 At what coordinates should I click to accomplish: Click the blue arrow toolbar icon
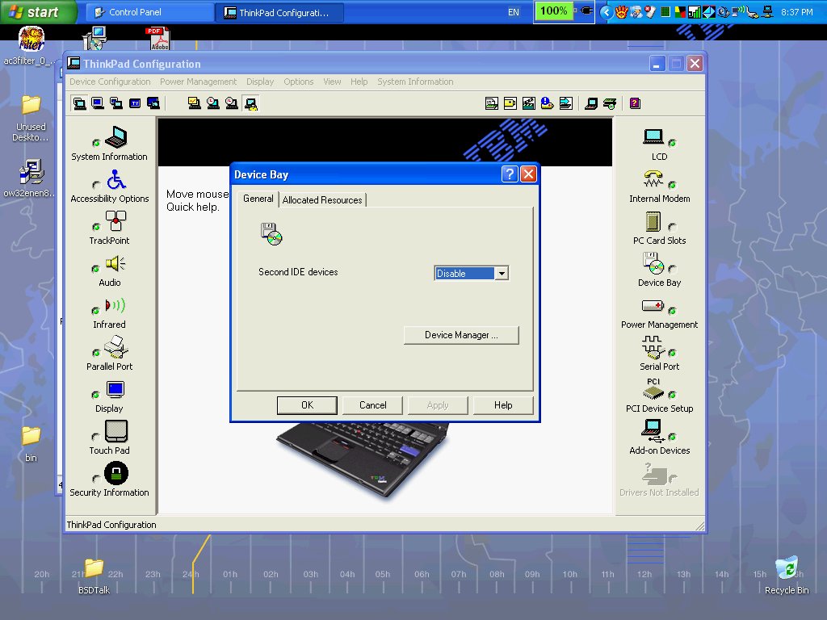click(x=566, y=103)
